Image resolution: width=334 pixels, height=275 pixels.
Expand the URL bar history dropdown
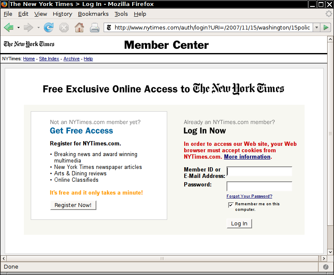coord(316,28)
